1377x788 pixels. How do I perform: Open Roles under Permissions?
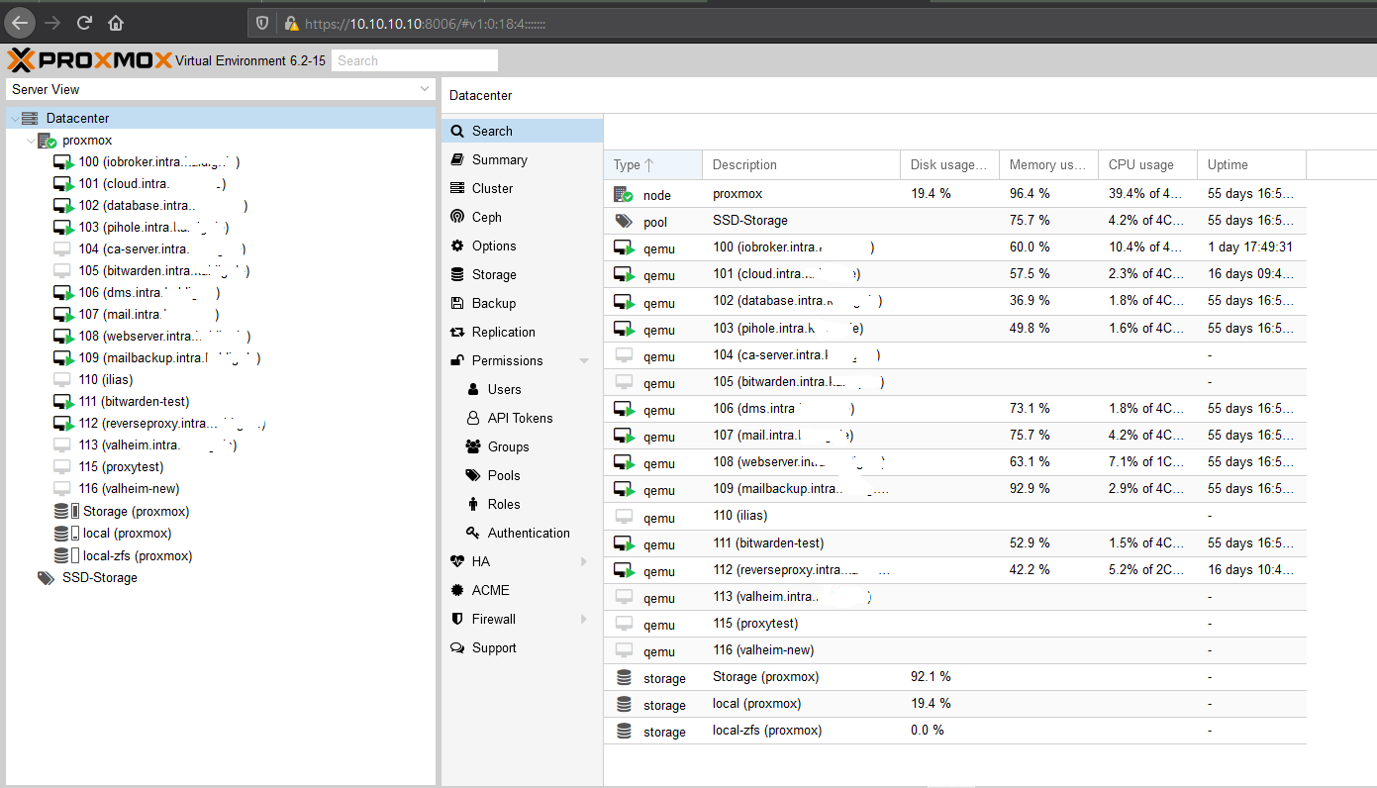[x=522, y=504]
